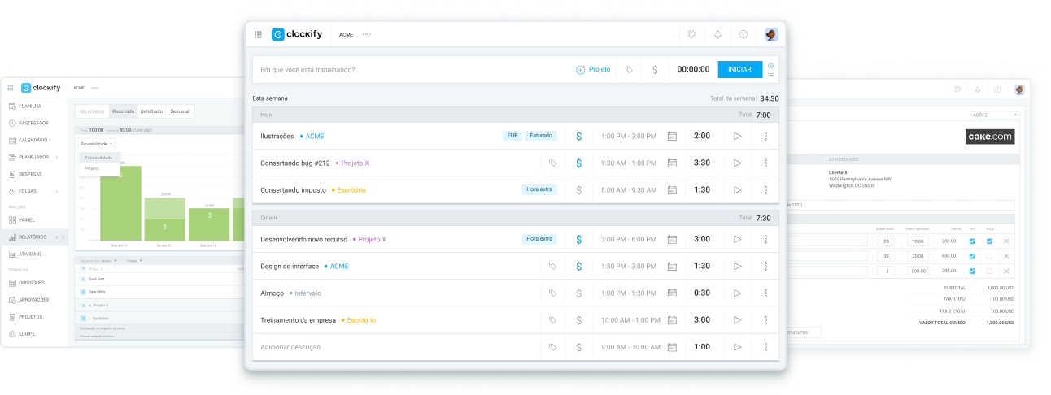Viewport: 1051px width, 395px height.
Task: Click the INICIAR button to start timer
Action: click(x=739, y=70)
